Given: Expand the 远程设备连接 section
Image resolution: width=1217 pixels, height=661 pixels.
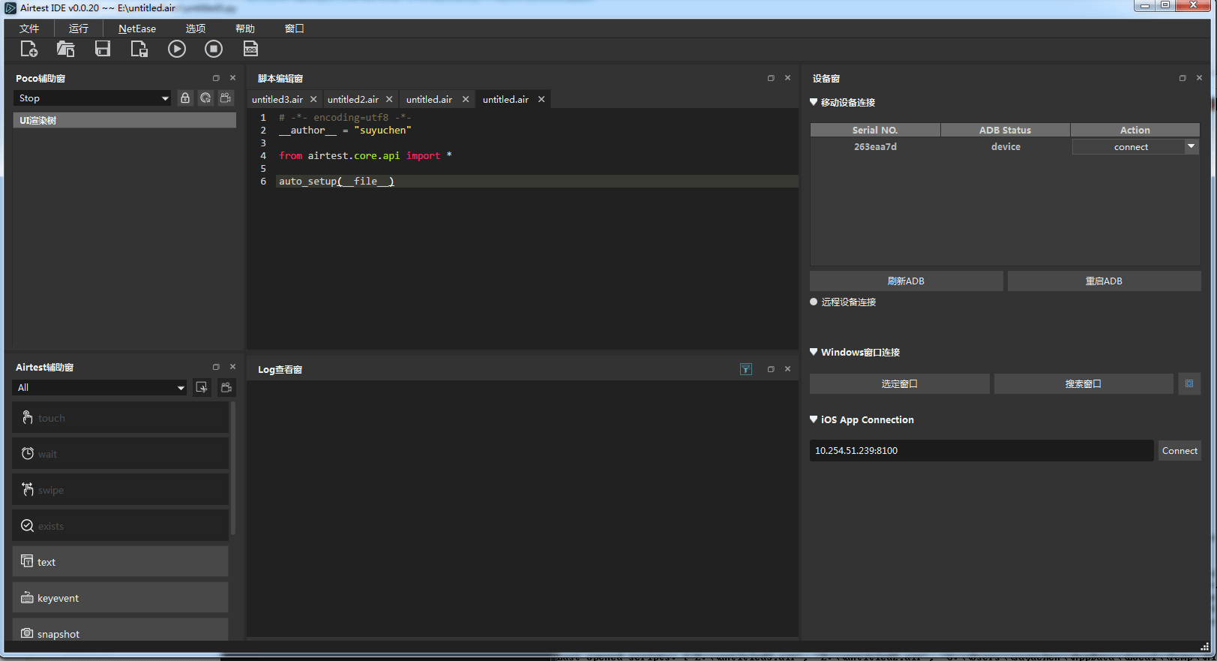Looking at the screenshot, I should [814, 302].
